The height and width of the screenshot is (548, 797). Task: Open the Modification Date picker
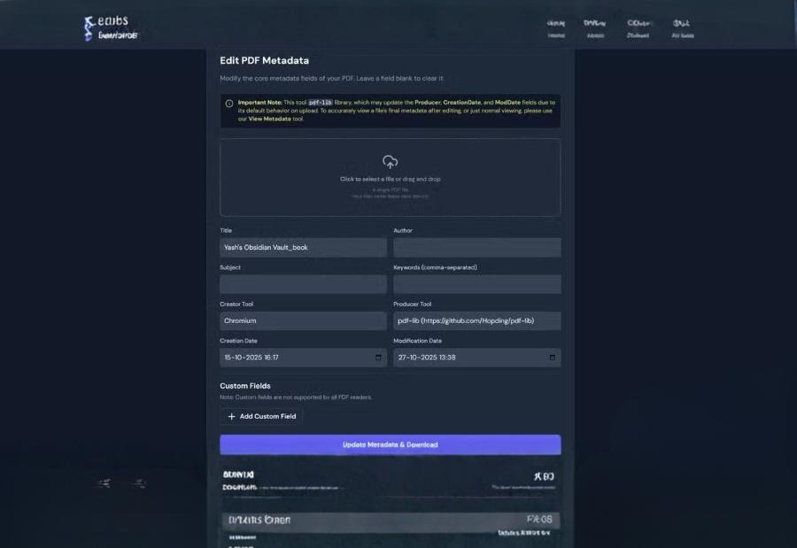click(476, 357)
